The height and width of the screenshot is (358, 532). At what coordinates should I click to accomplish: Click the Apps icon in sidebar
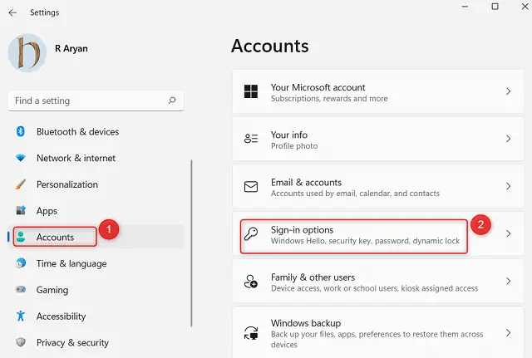point(21,210)
